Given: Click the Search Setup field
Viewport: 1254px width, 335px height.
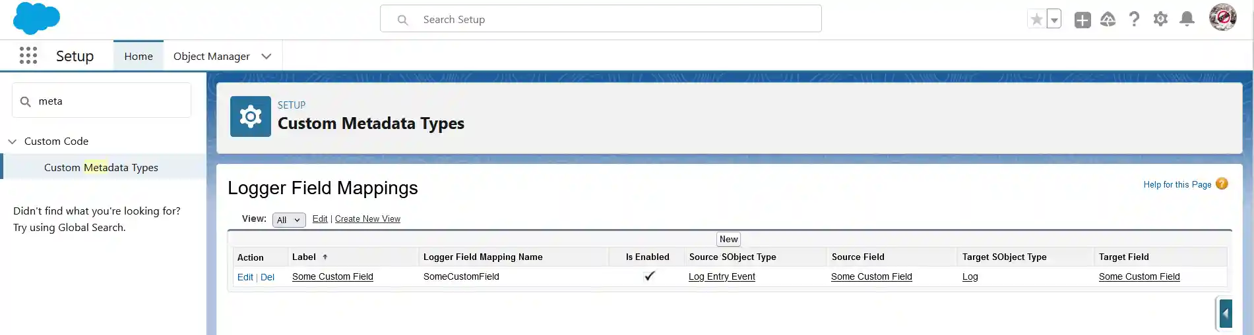Looking at the screenshot, I should coord(601,19).
